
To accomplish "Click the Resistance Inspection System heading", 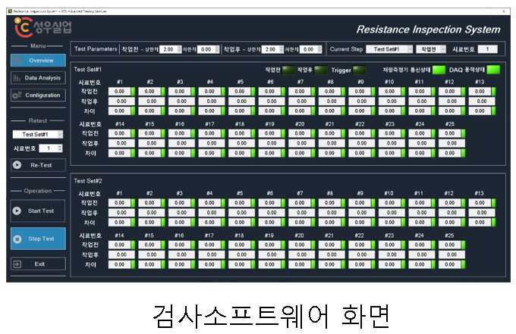I will coord(429,30).
